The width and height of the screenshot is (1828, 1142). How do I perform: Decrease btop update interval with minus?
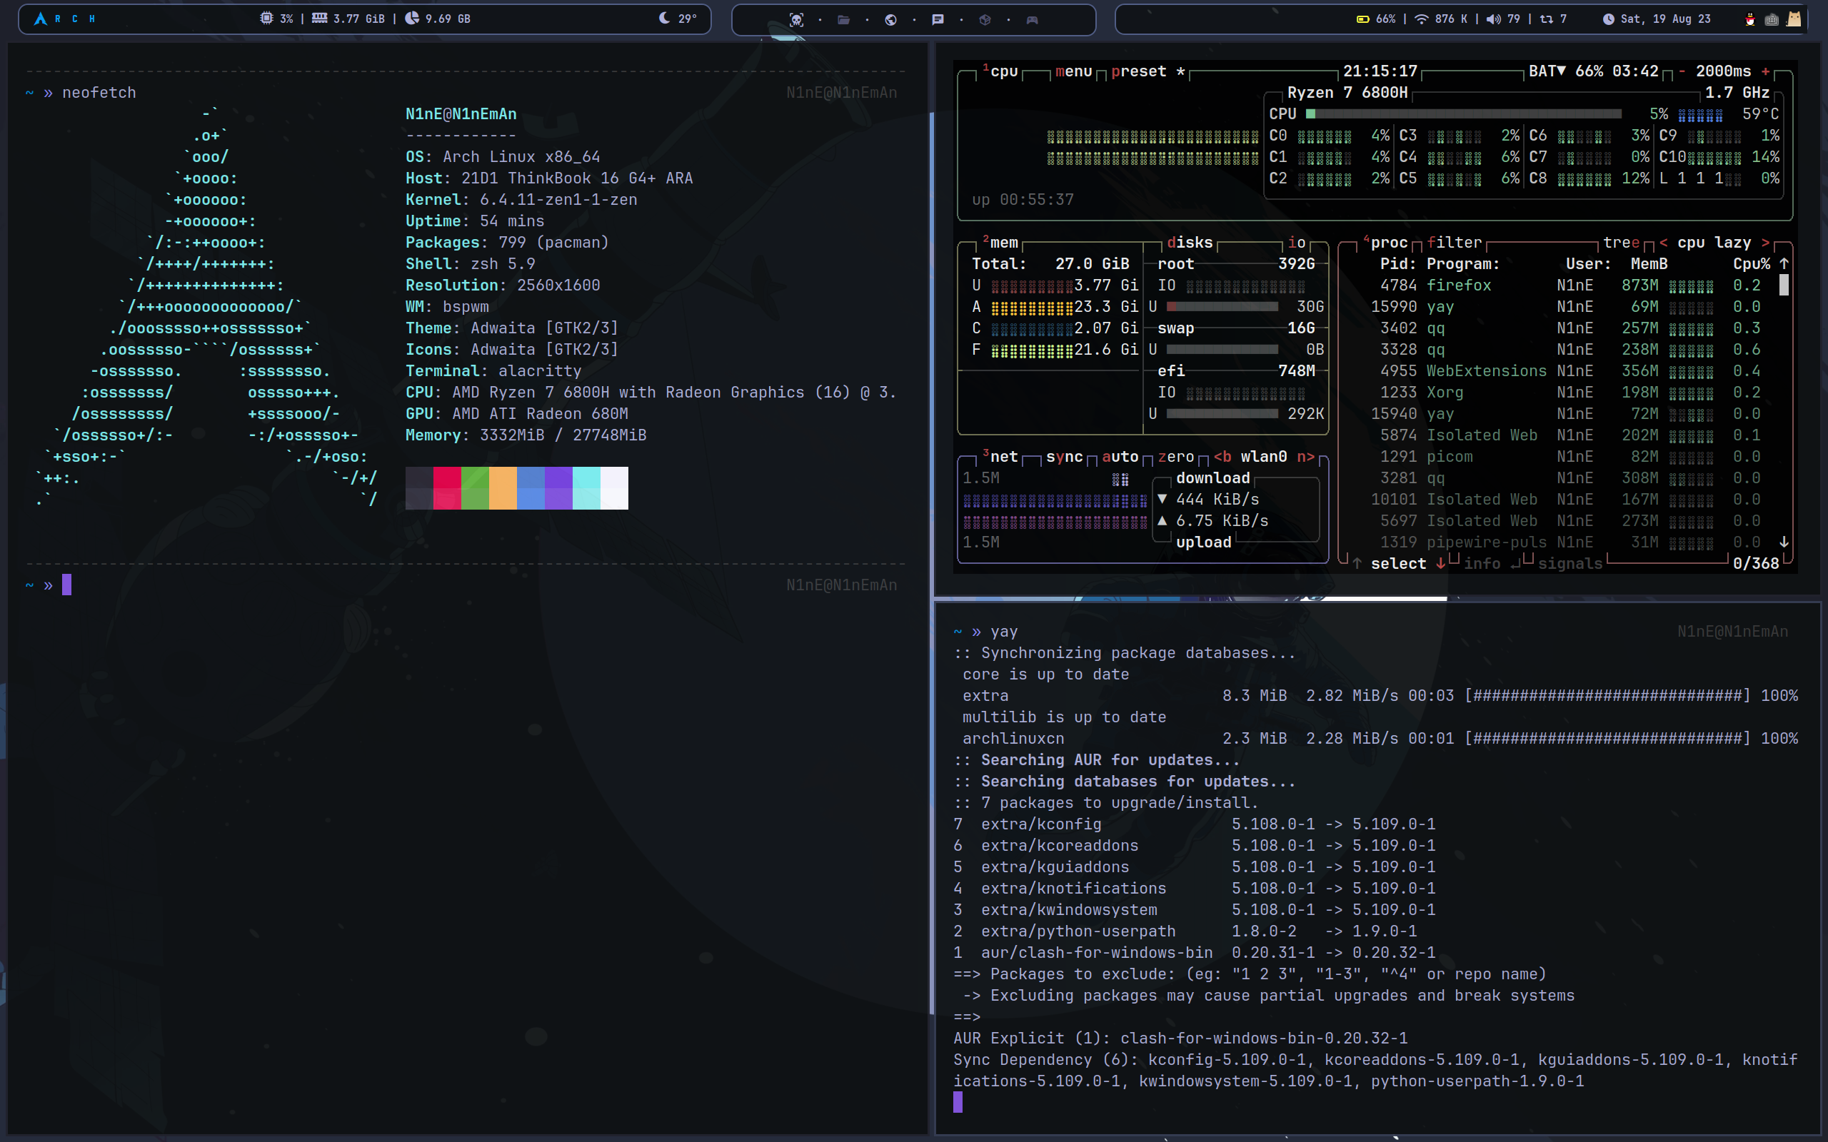(x=1682, y=71)
